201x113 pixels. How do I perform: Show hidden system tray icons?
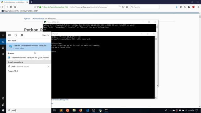[x=170, y=110]
